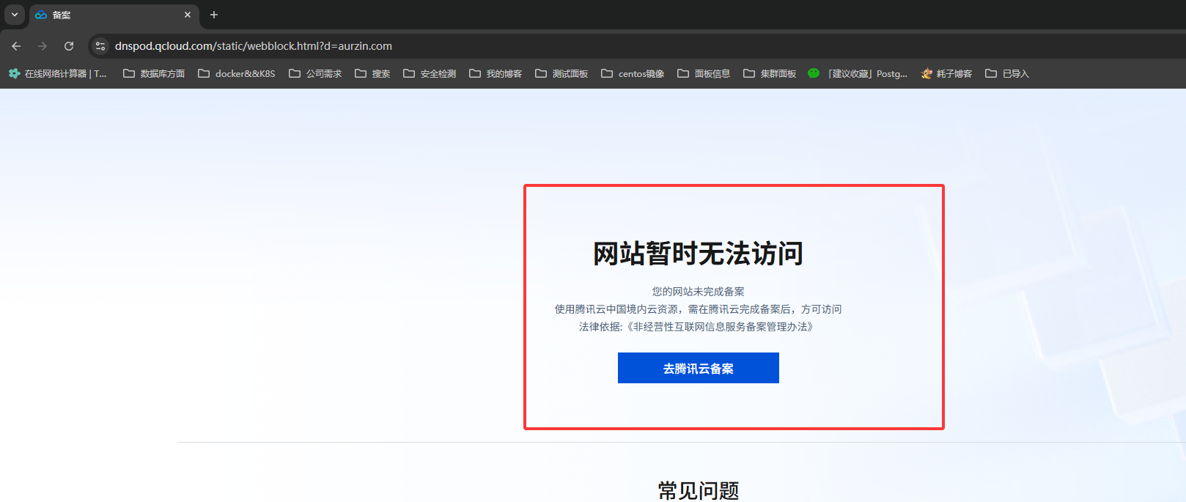This screenshot has height=502, width=1186.
Task: Open 已导入 bookmark folder
Action: point(1007,74)
